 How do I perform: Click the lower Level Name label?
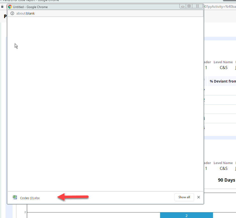pos(223,163)
